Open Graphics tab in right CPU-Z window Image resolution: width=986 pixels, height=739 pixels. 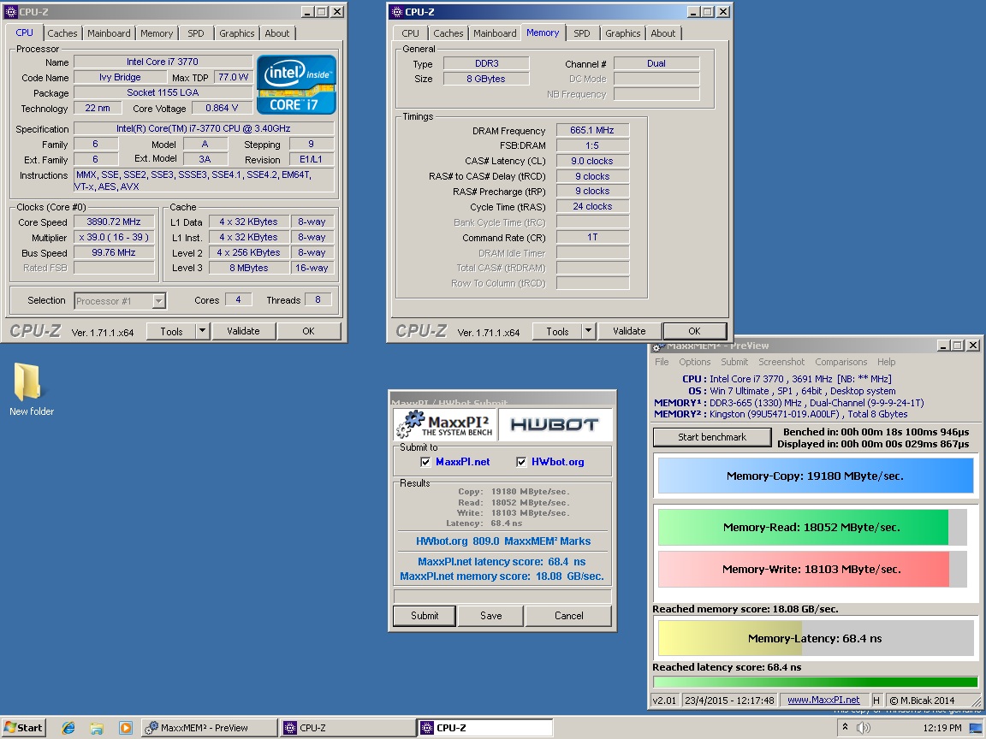coord(623,33)
